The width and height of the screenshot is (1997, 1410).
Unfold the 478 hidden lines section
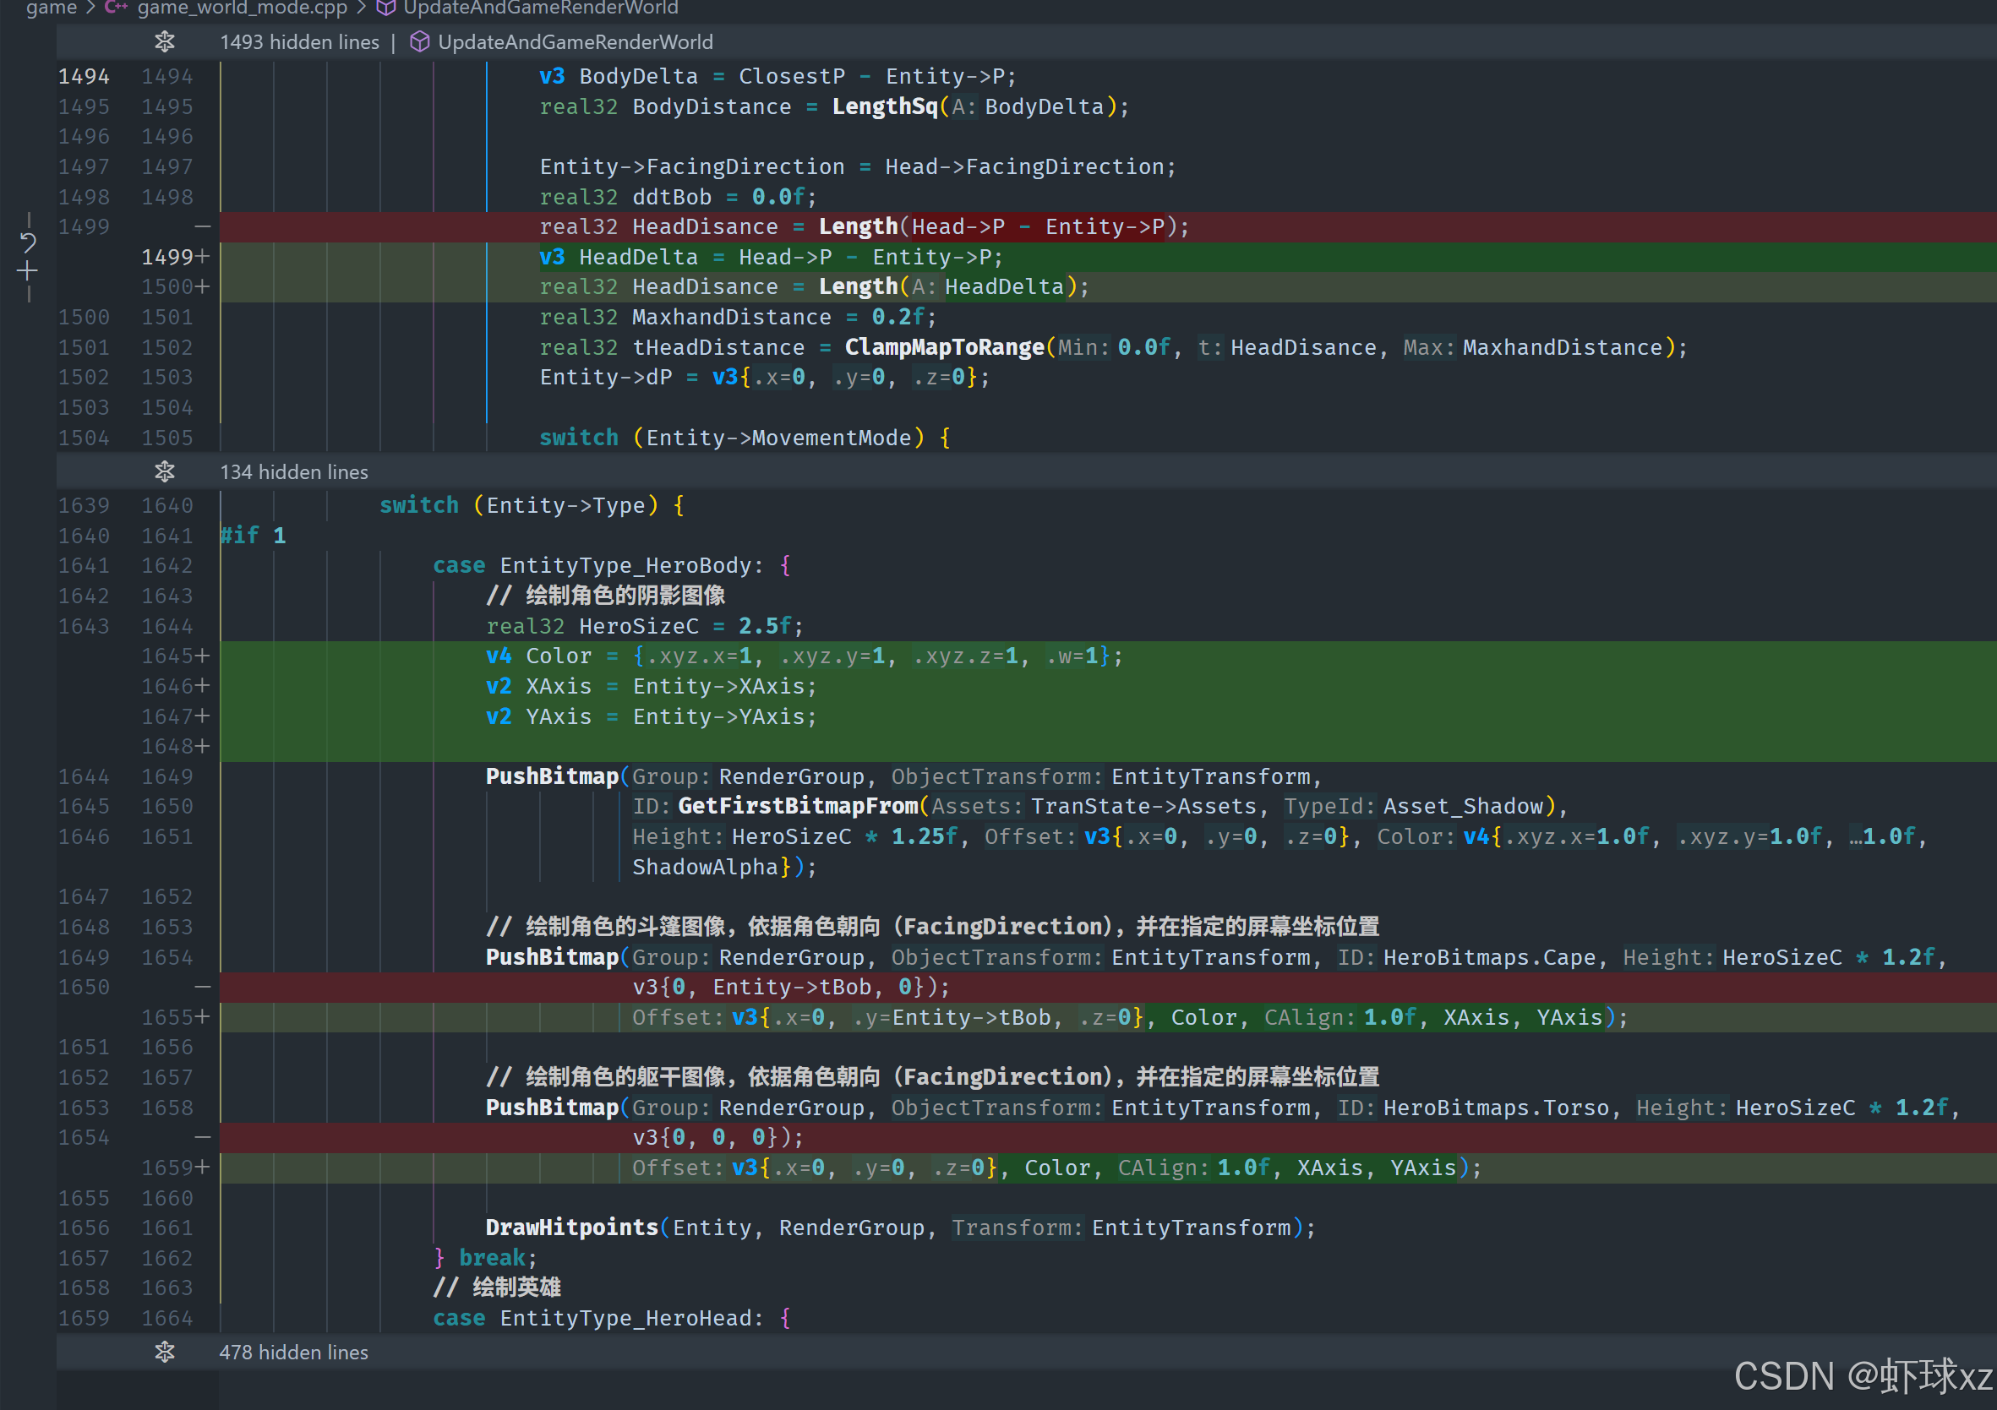[x=165, y=1352]
